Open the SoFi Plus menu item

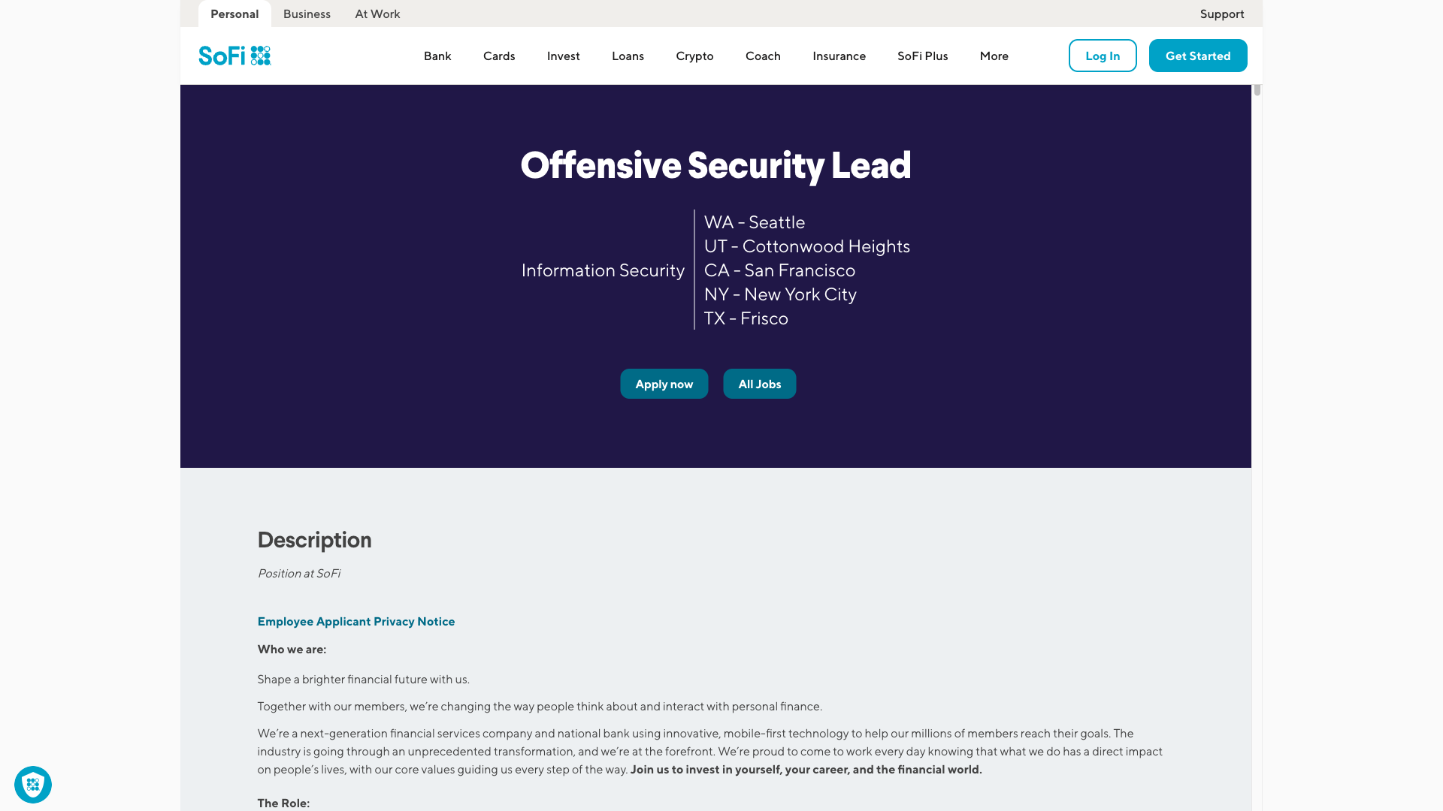(922, 56)
